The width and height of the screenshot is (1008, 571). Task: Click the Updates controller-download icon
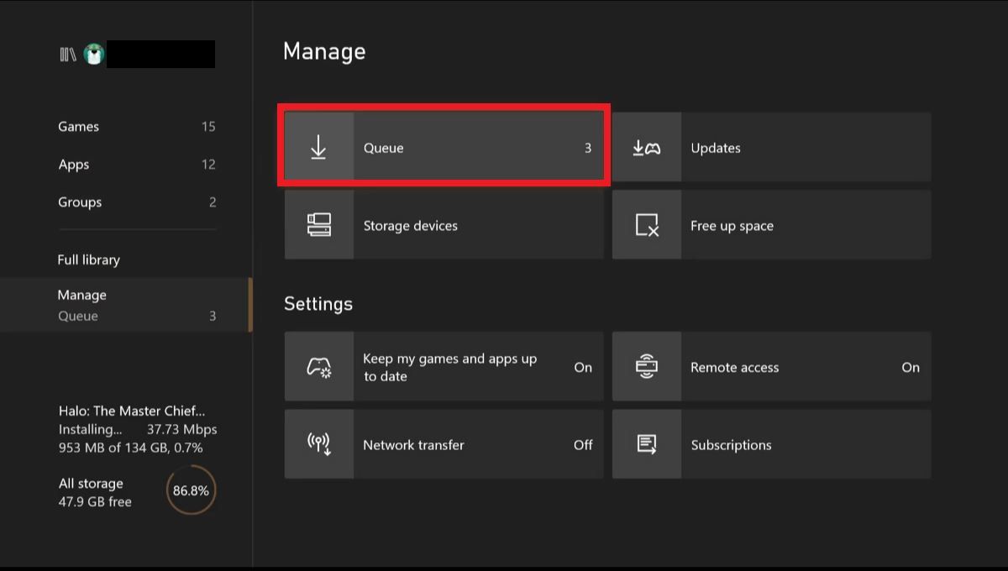pos(647,147)
